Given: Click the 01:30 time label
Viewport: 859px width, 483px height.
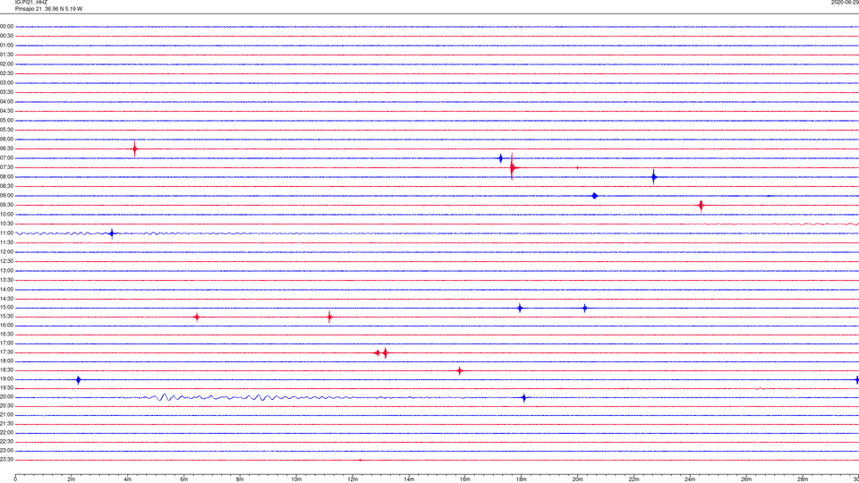Looking at the screenshot, I should coord(6,55).
